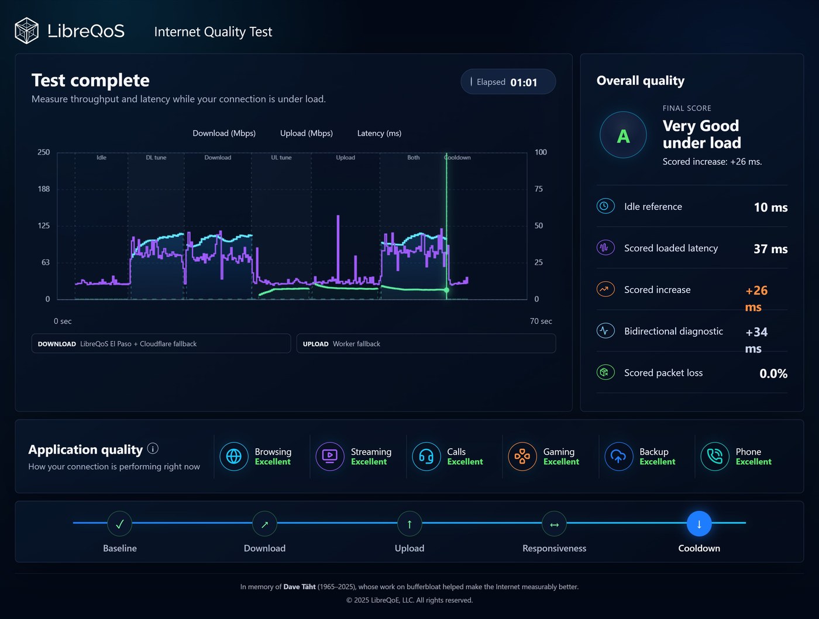Click the LibreQoS cube logo

26,31
